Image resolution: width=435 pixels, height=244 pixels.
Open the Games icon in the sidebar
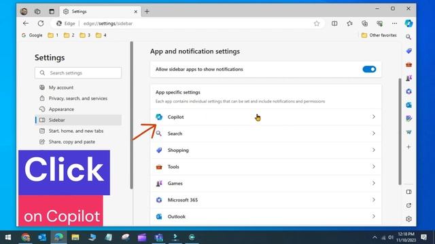coord(408,78)
